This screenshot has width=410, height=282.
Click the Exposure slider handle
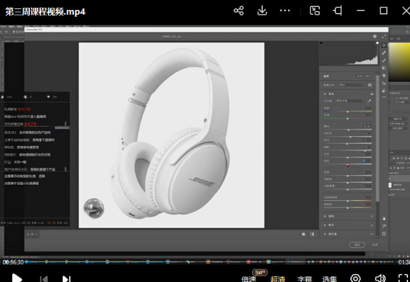tap(348, 130)
